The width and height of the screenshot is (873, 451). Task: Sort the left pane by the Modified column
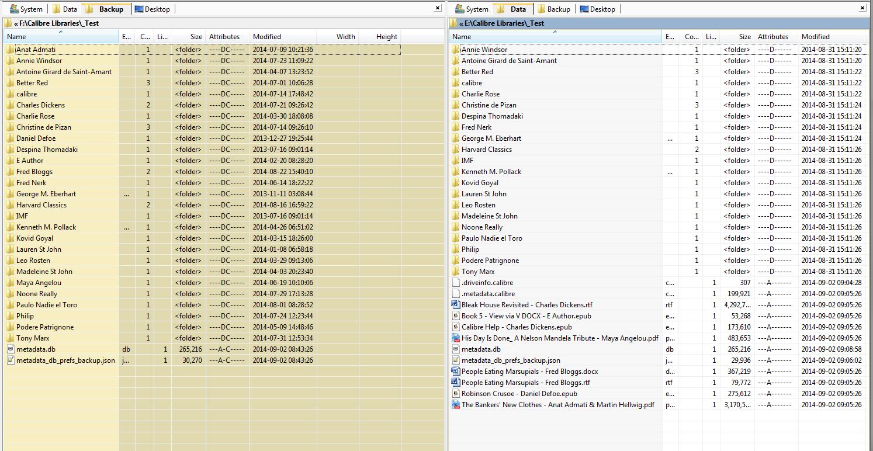pyautogui.click(x=283, y=37)
